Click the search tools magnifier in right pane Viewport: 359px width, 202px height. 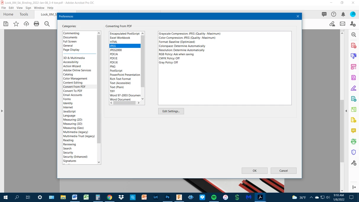click(353, 35)
